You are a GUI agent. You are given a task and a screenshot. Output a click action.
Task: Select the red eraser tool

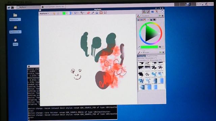coord(88,13)
